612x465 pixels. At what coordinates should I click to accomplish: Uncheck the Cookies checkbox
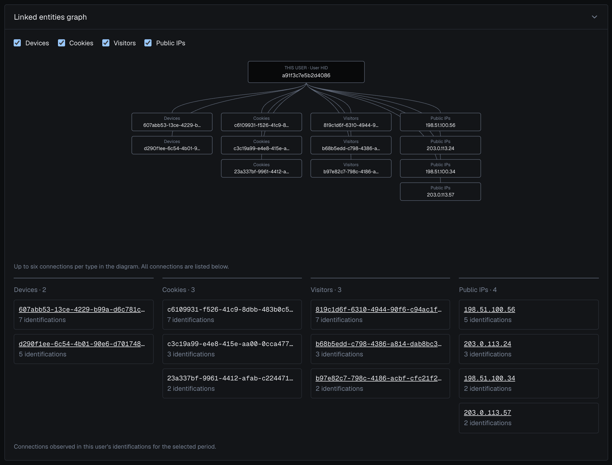pyautogui.click(x=62, y=43)
